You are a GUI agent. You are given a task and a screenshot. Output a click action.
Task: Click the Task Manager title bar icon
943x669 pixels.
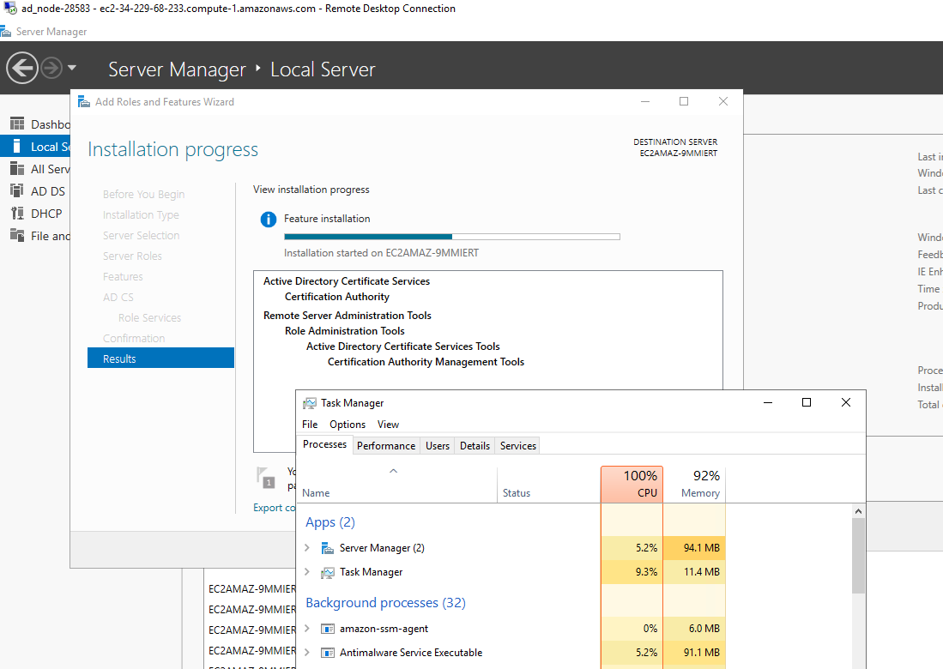click(310, 403)
